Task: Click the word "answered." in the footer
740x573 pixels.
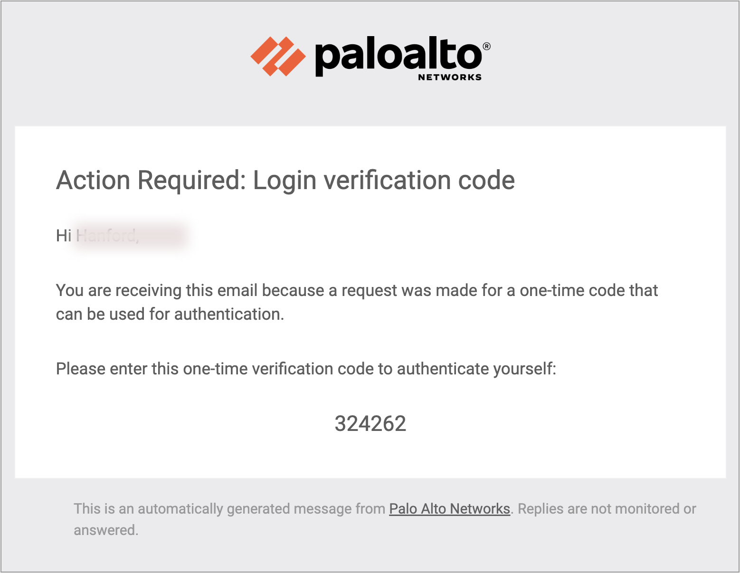Action: pos(106,530)
